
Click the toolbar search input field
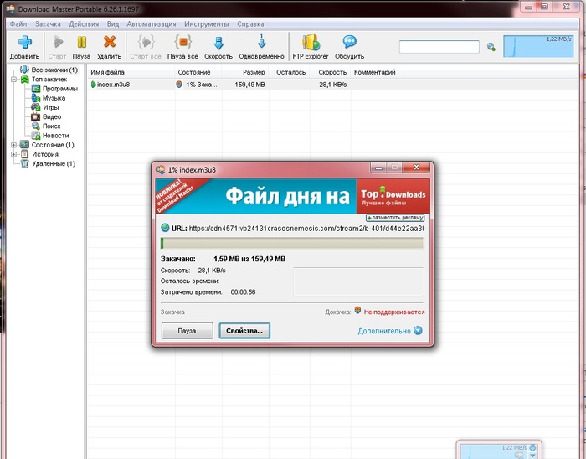[439, 47]
